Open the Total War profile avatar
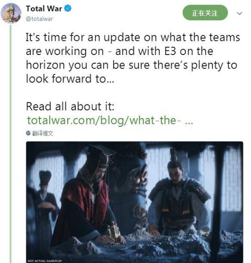 [x=11, y=13]
